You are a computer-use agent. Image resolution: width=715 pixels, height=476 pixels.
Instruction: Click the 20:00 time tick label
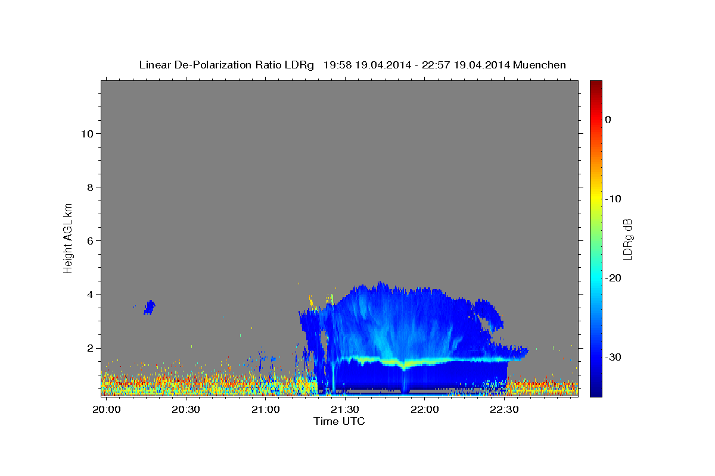click(106, 410)
